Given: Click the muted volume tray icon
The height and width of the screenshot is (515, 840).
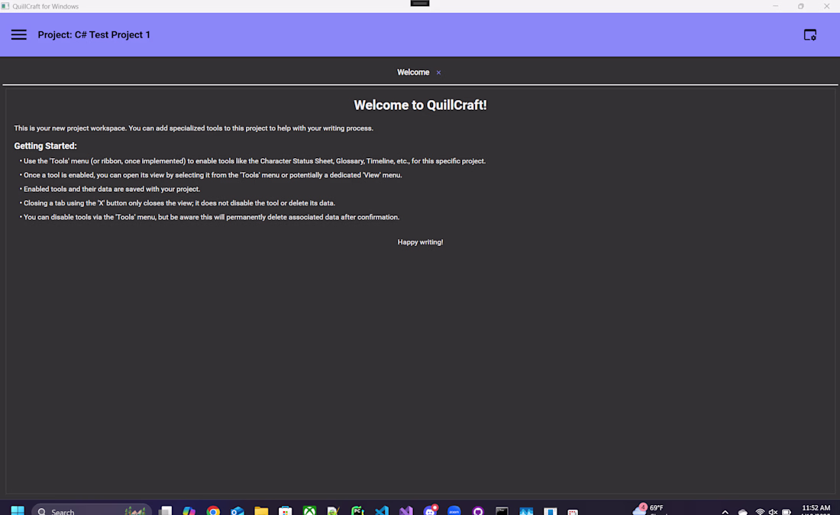Looking at the screenshot, I should pos(773,512).
